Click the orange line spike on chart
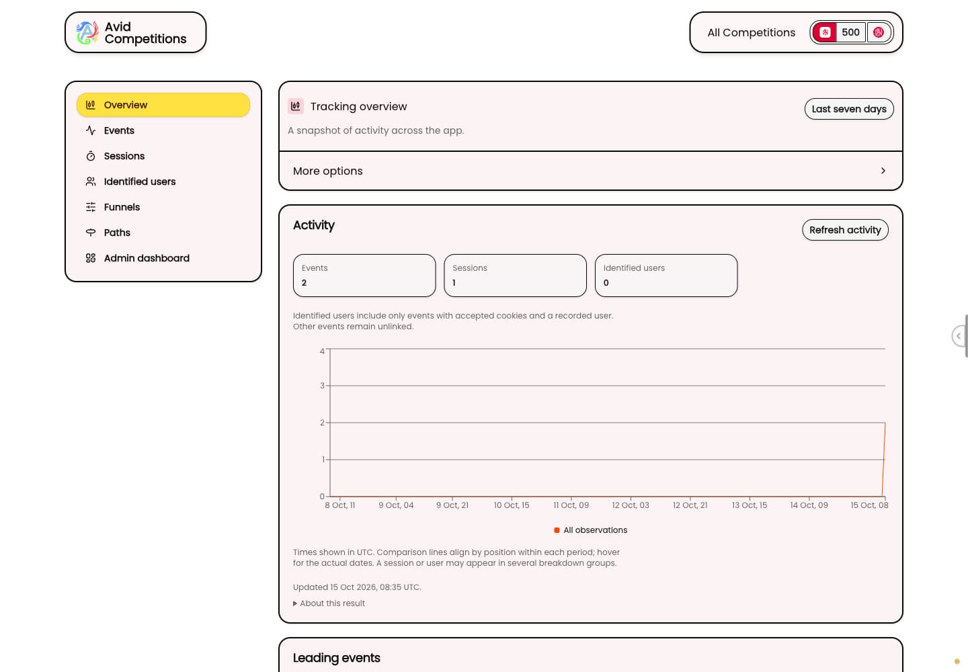The height and width of the screenshot is (672, 968). click(884, 459)
